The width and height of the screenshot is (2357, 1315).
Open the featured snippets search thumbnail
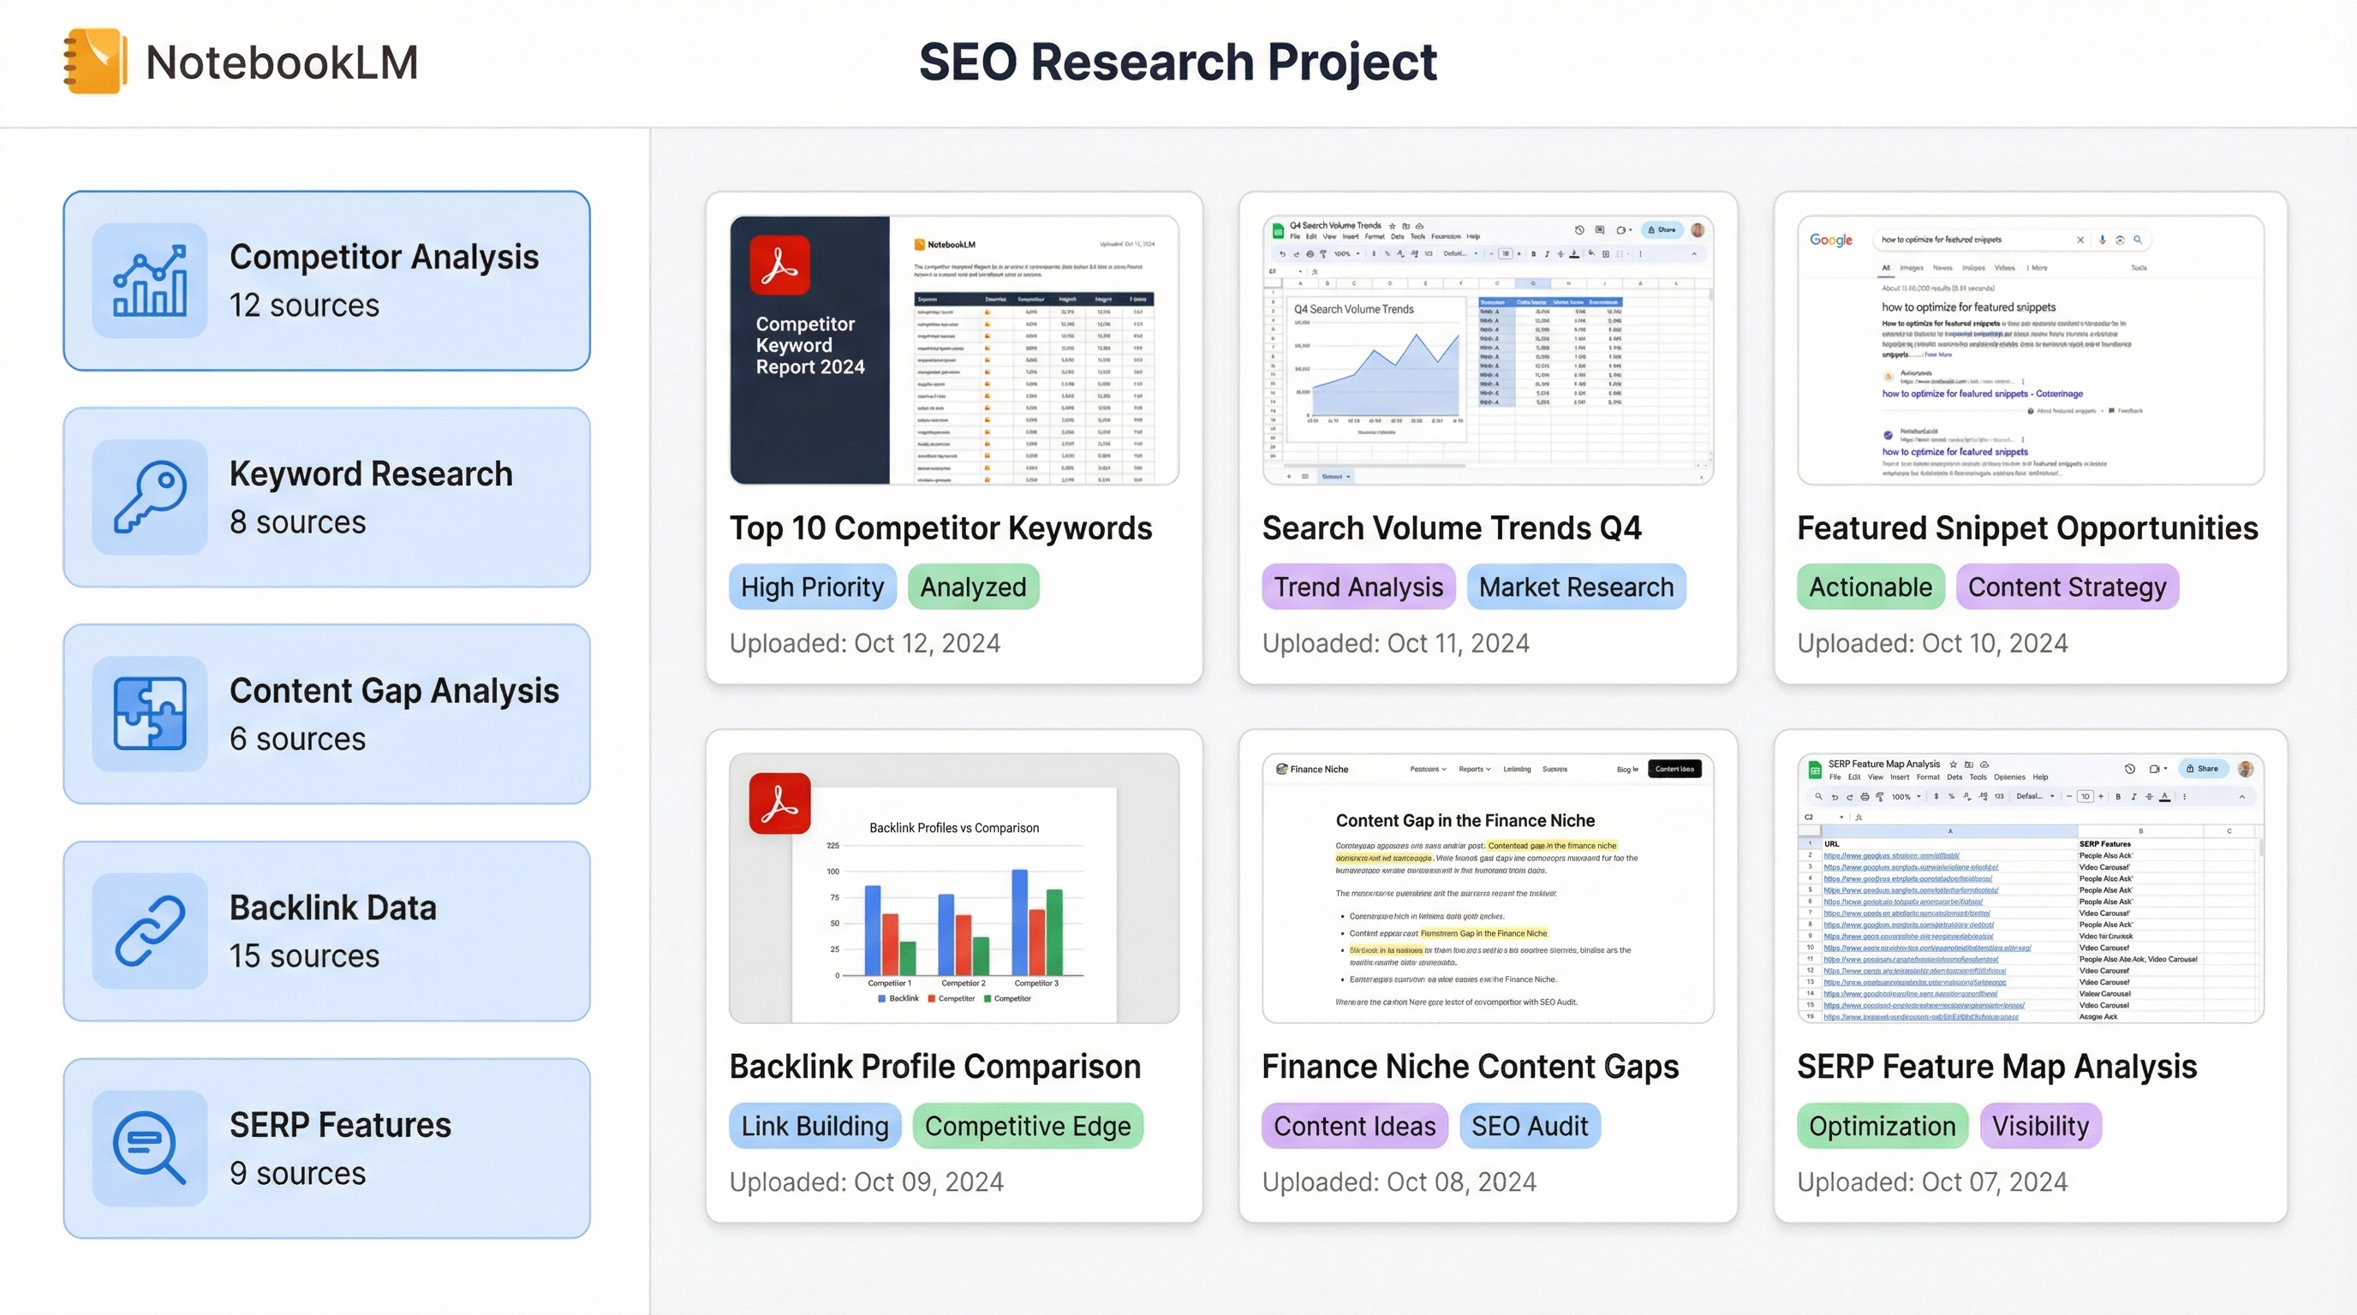[x=2031, y=350]
